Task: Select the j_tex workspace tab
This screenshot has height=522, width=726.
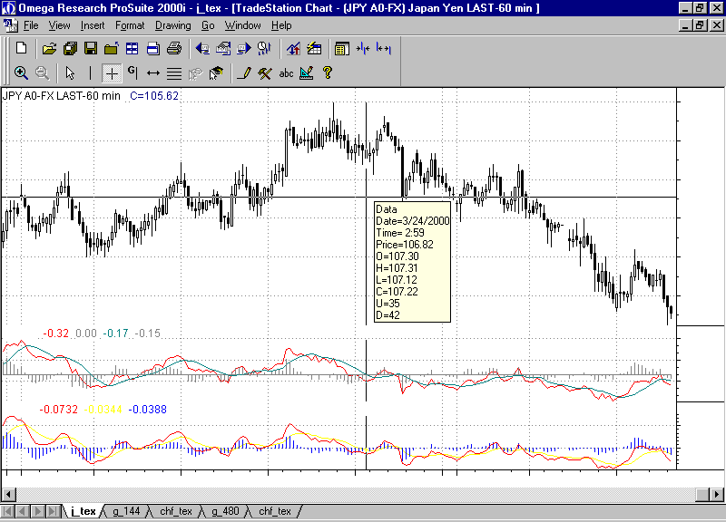Action: tap(83, 511)
